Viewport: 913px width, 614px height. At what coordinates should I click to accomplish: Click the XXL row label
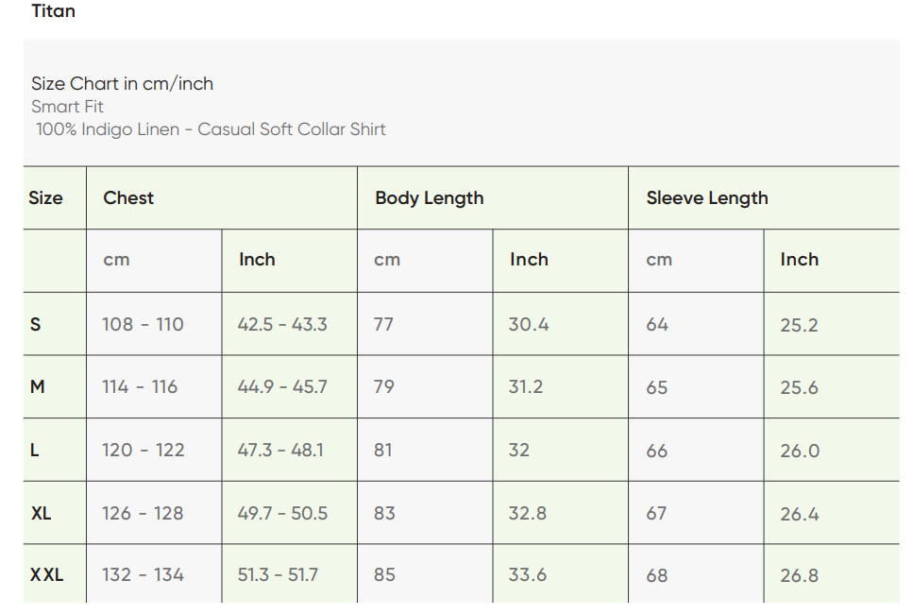[x=46, y=574]
